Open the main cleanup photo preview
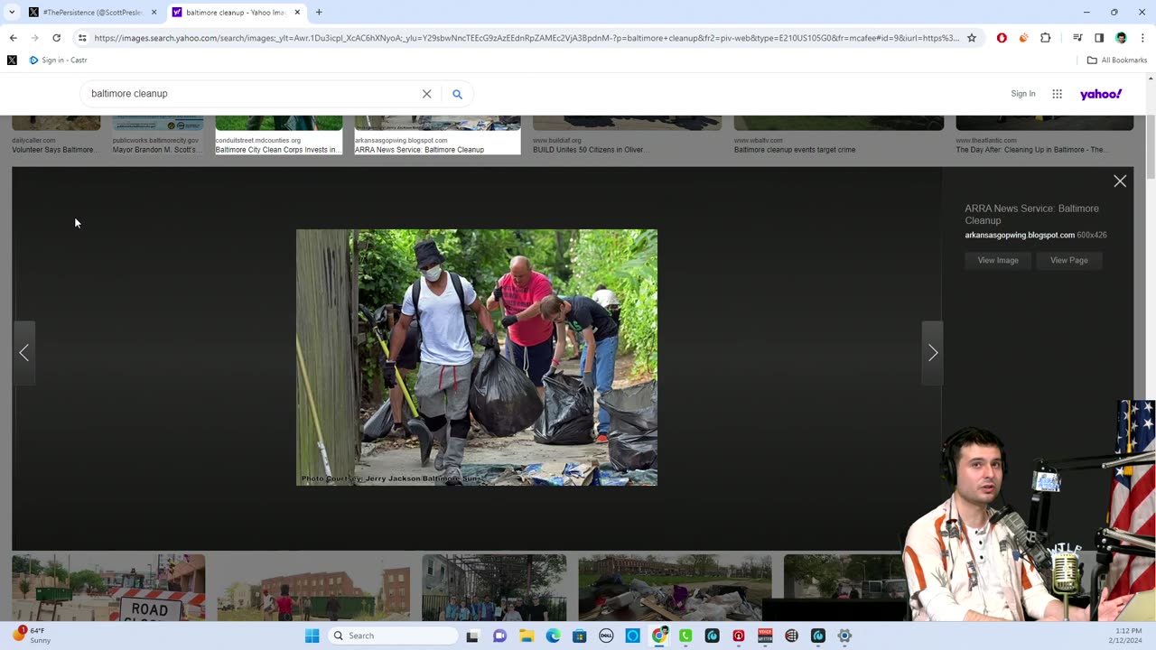This screenshot has height=650, width=1156. coord(477,357)
